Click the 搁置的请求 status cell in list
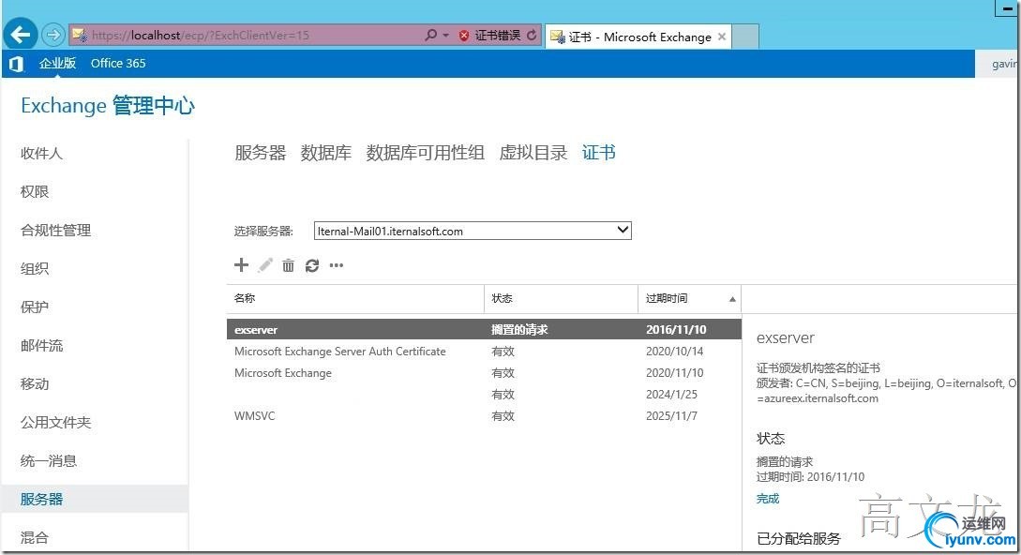 pos(519,330)
